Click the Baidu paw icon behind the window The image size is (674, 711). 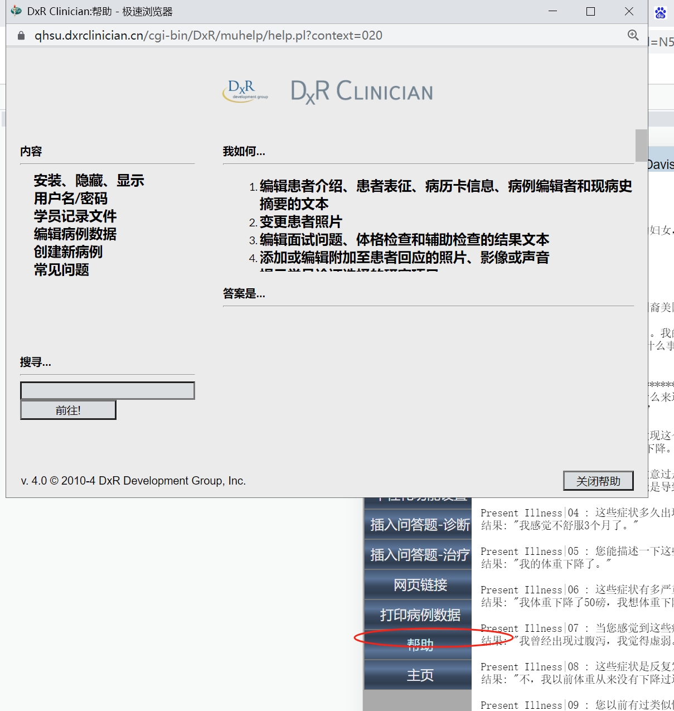tap(661, 12)
